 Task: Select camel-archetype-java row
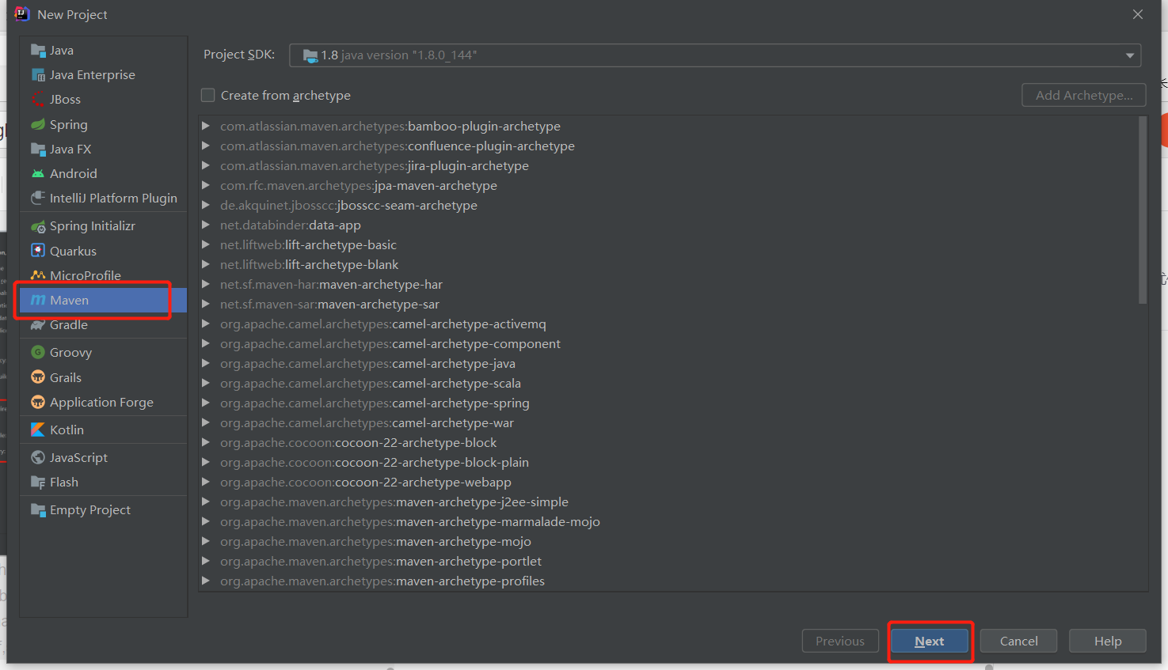[x=668, y=363]
